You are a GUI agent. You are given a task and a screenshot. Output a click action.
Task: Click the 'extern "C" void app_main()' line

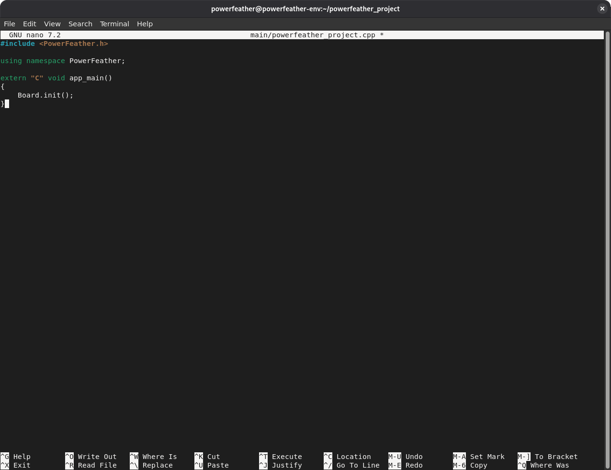point(57,78)
